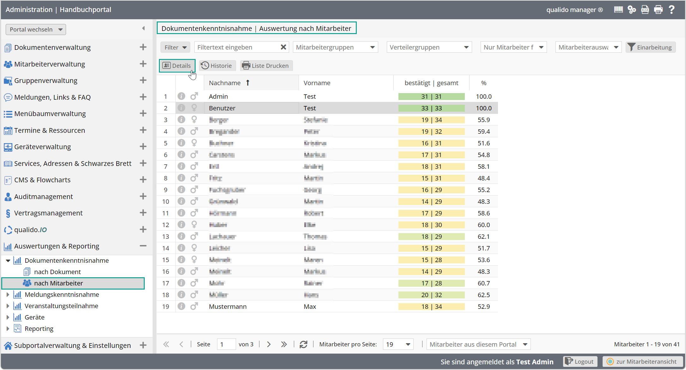The height and width of the screenshot is (370, 686).
Task: Toggle the Einarbeitung filter button
Action: (x=650, y=47)
